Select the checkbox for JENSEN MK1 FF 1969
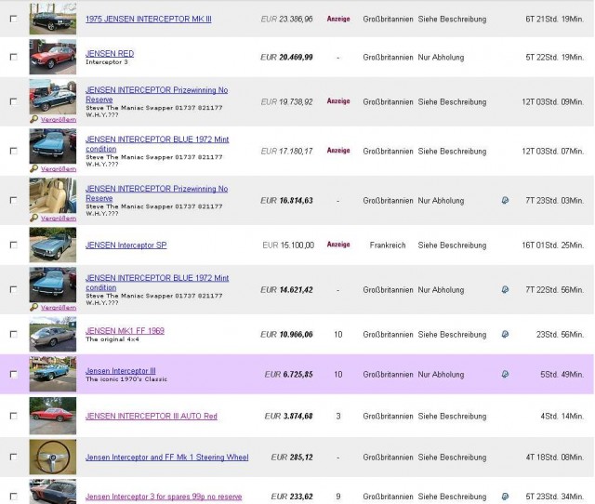This screenshot has height=504, width=595. (14, 334)
